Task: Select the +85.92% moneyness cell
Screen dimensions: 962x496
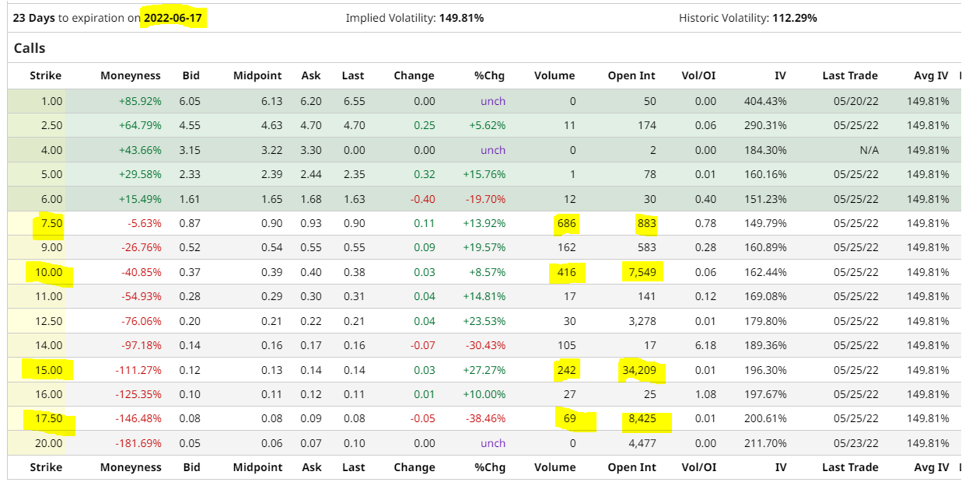Action: (x=139, y=101)
